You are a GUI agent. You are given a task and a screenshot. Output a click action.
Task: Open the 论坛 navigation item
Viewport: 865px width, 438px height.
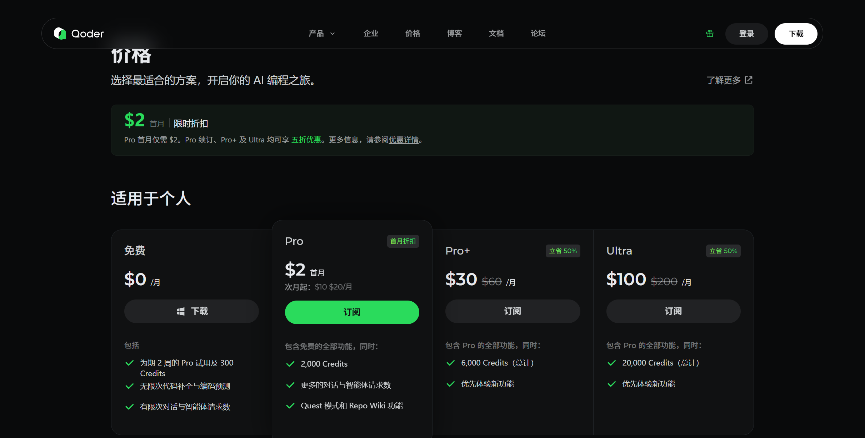pyautogui.click(x=538, y=33)
